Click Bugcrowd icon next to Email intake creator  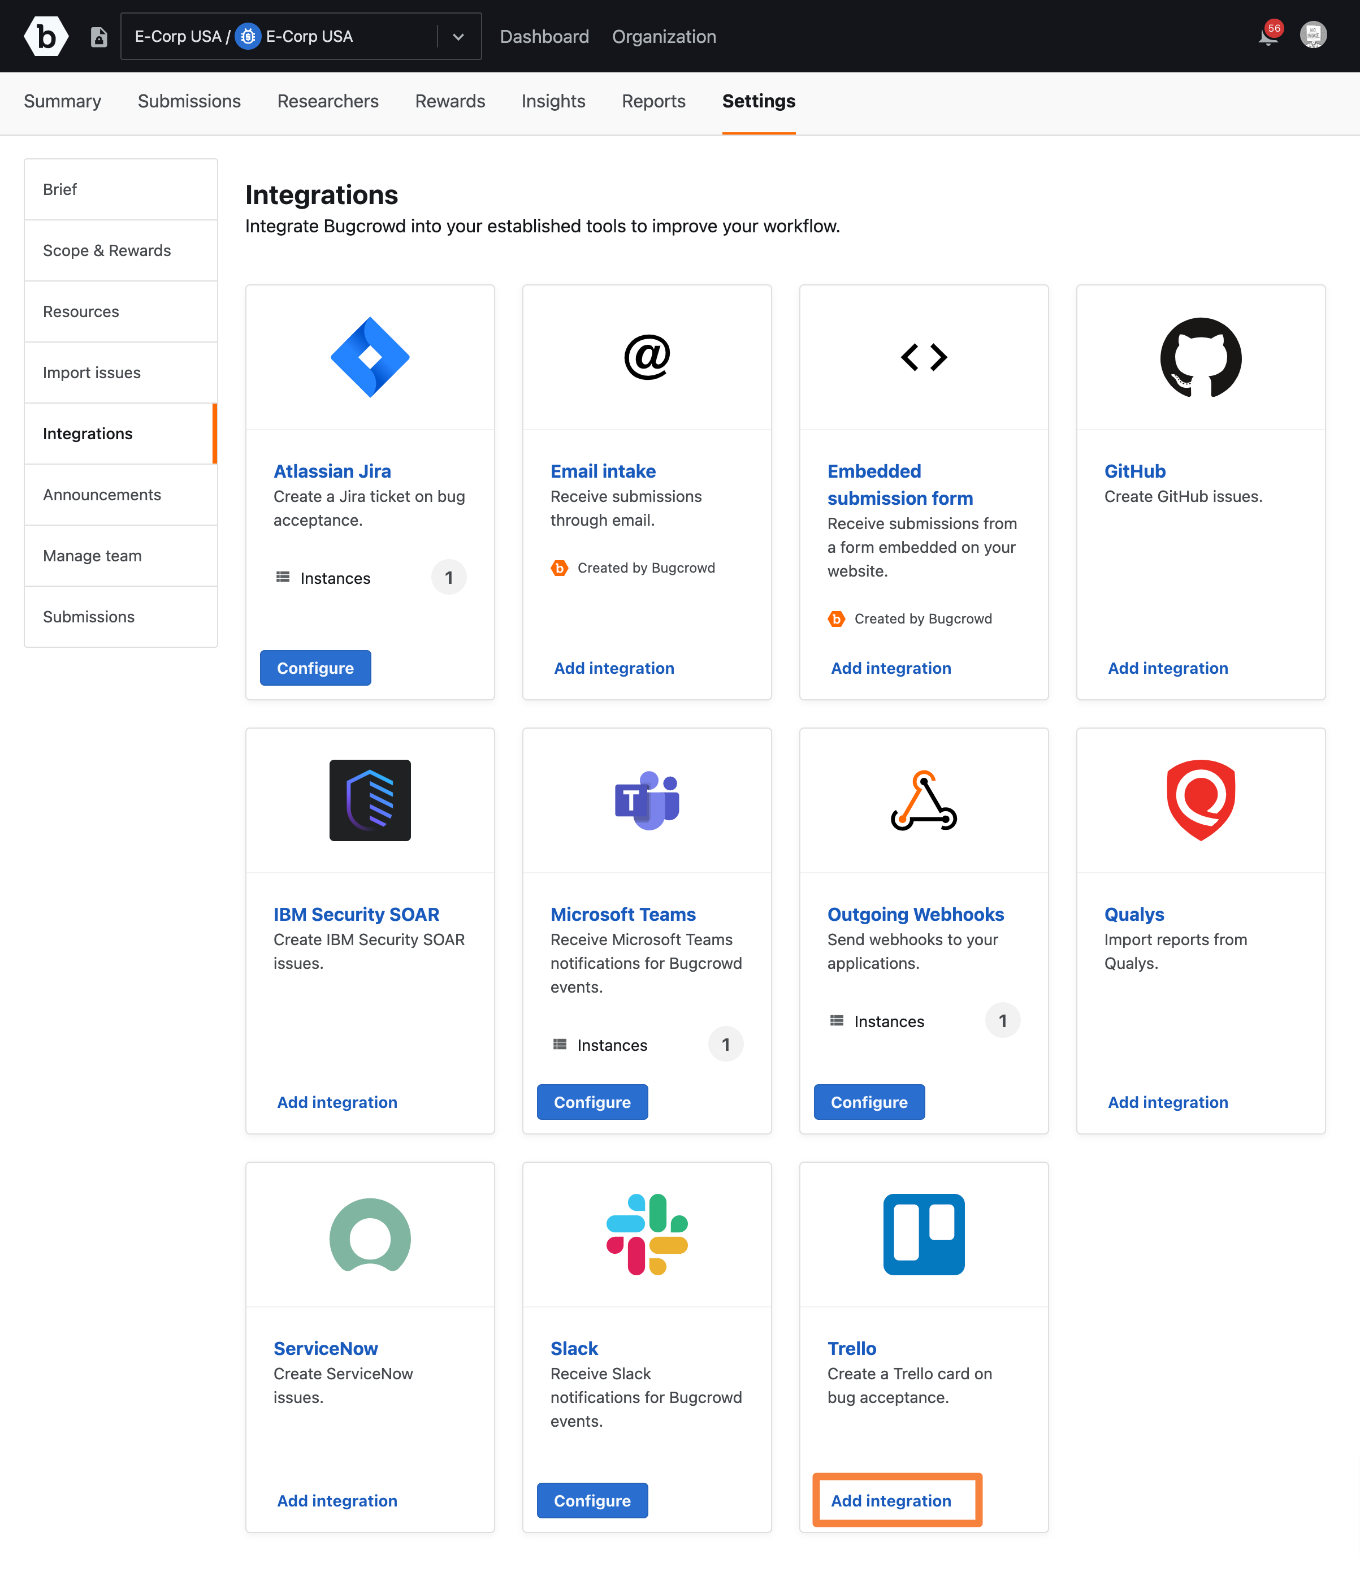click(560, 568)
